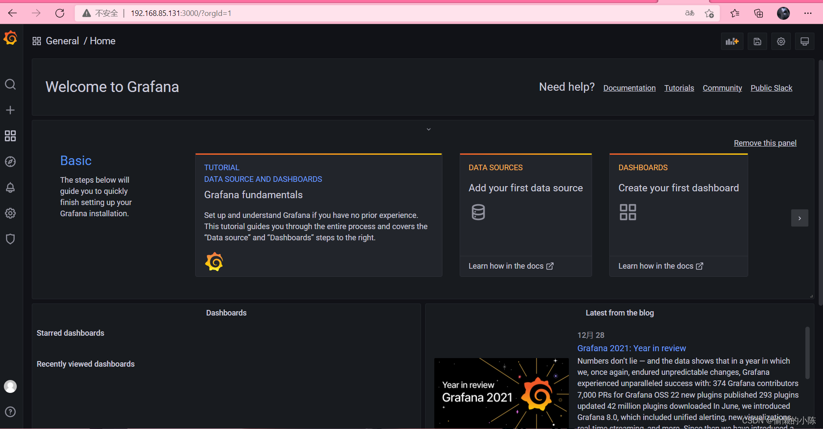Click the Starred dashboards heading
This screenshot has width=823, height=429.
[71, 333]
